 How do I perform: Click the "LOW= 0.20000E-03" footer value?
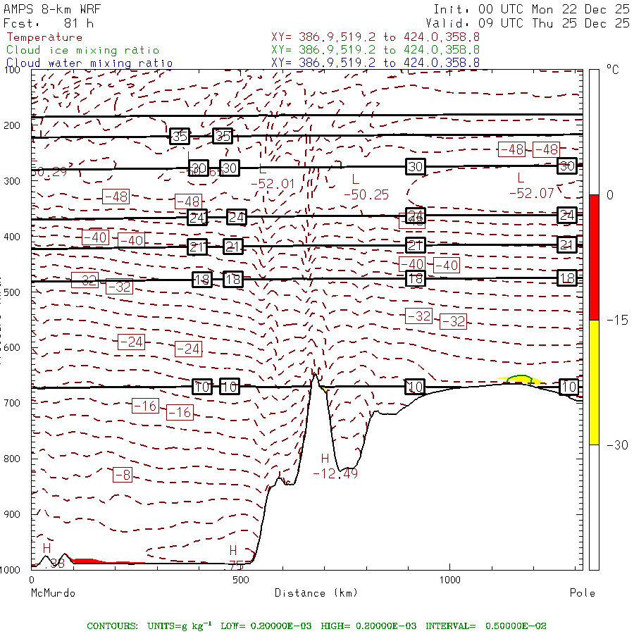266,626
